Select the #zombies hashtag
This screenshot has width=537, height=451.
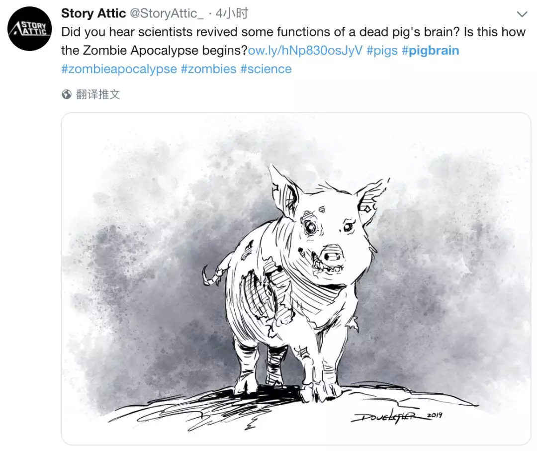(208, 69)
